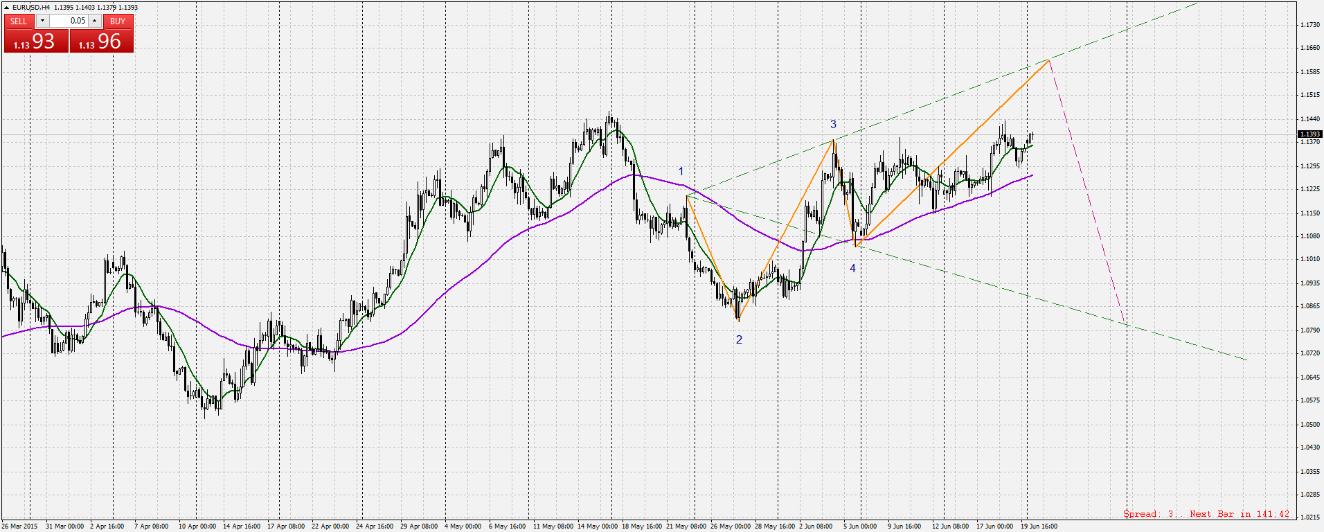Click the 1.0500 price axis label
Viewport: 1324px width, 532px height.
pyautogui.click(x=1309, y=425)
